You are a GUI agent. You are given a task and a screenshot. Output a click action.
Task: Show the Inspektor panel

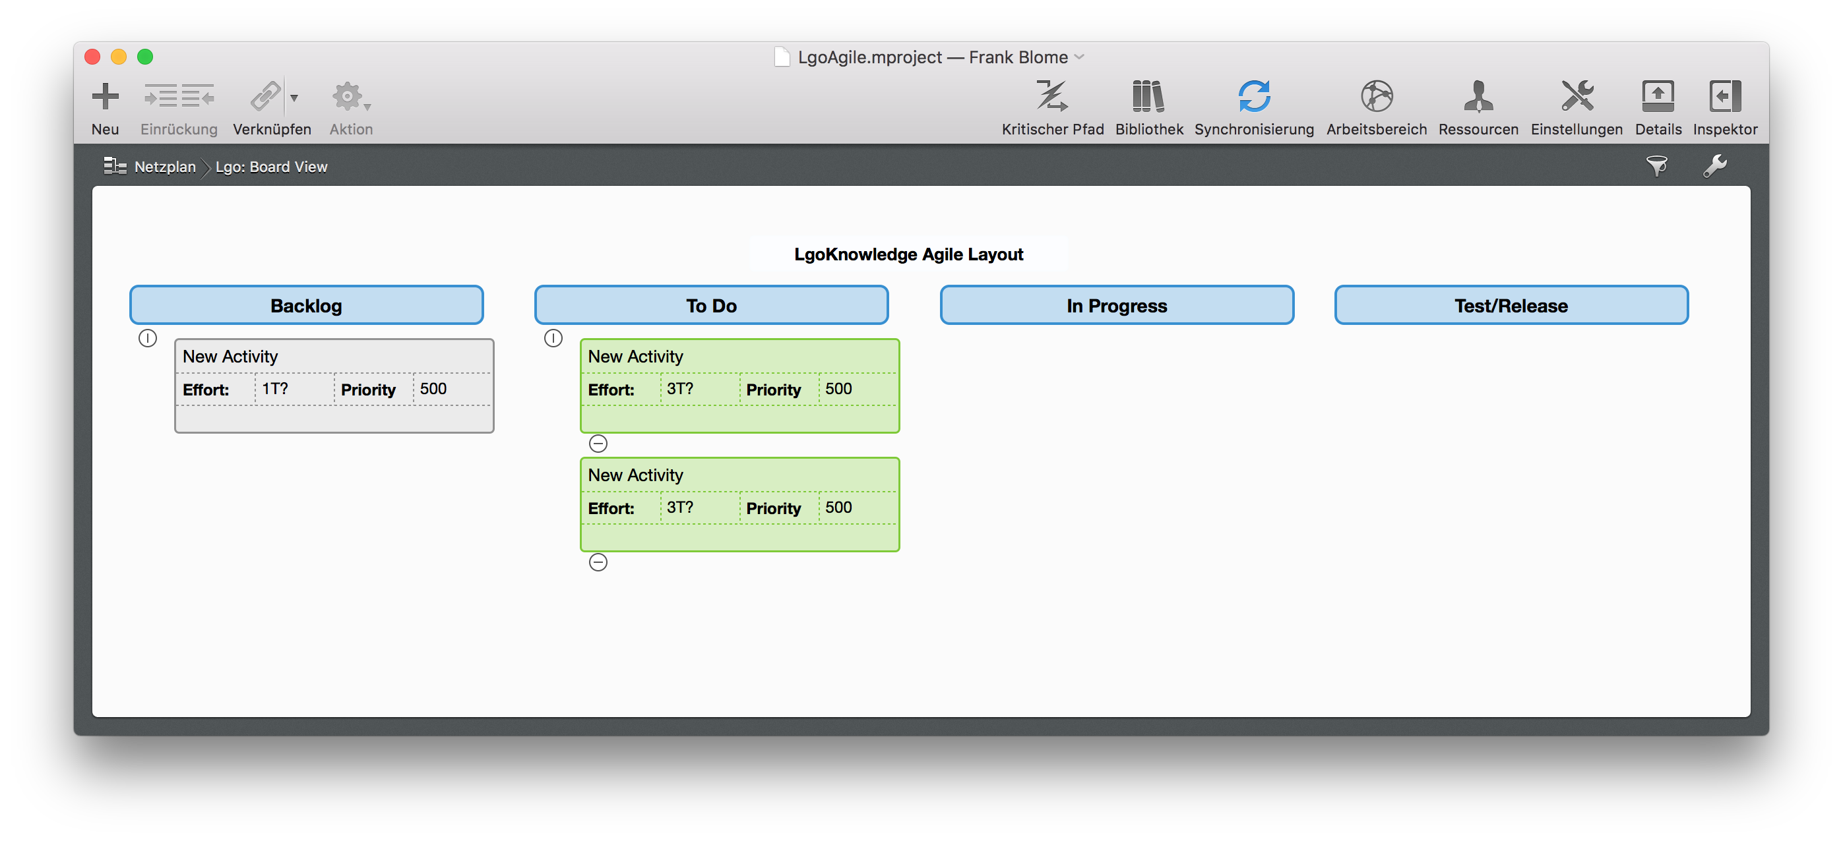(x=1726, y=95)
